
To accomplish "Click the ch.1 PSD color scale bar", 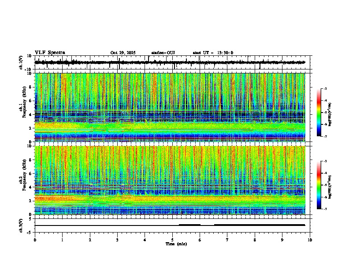I will pos(319,113).
